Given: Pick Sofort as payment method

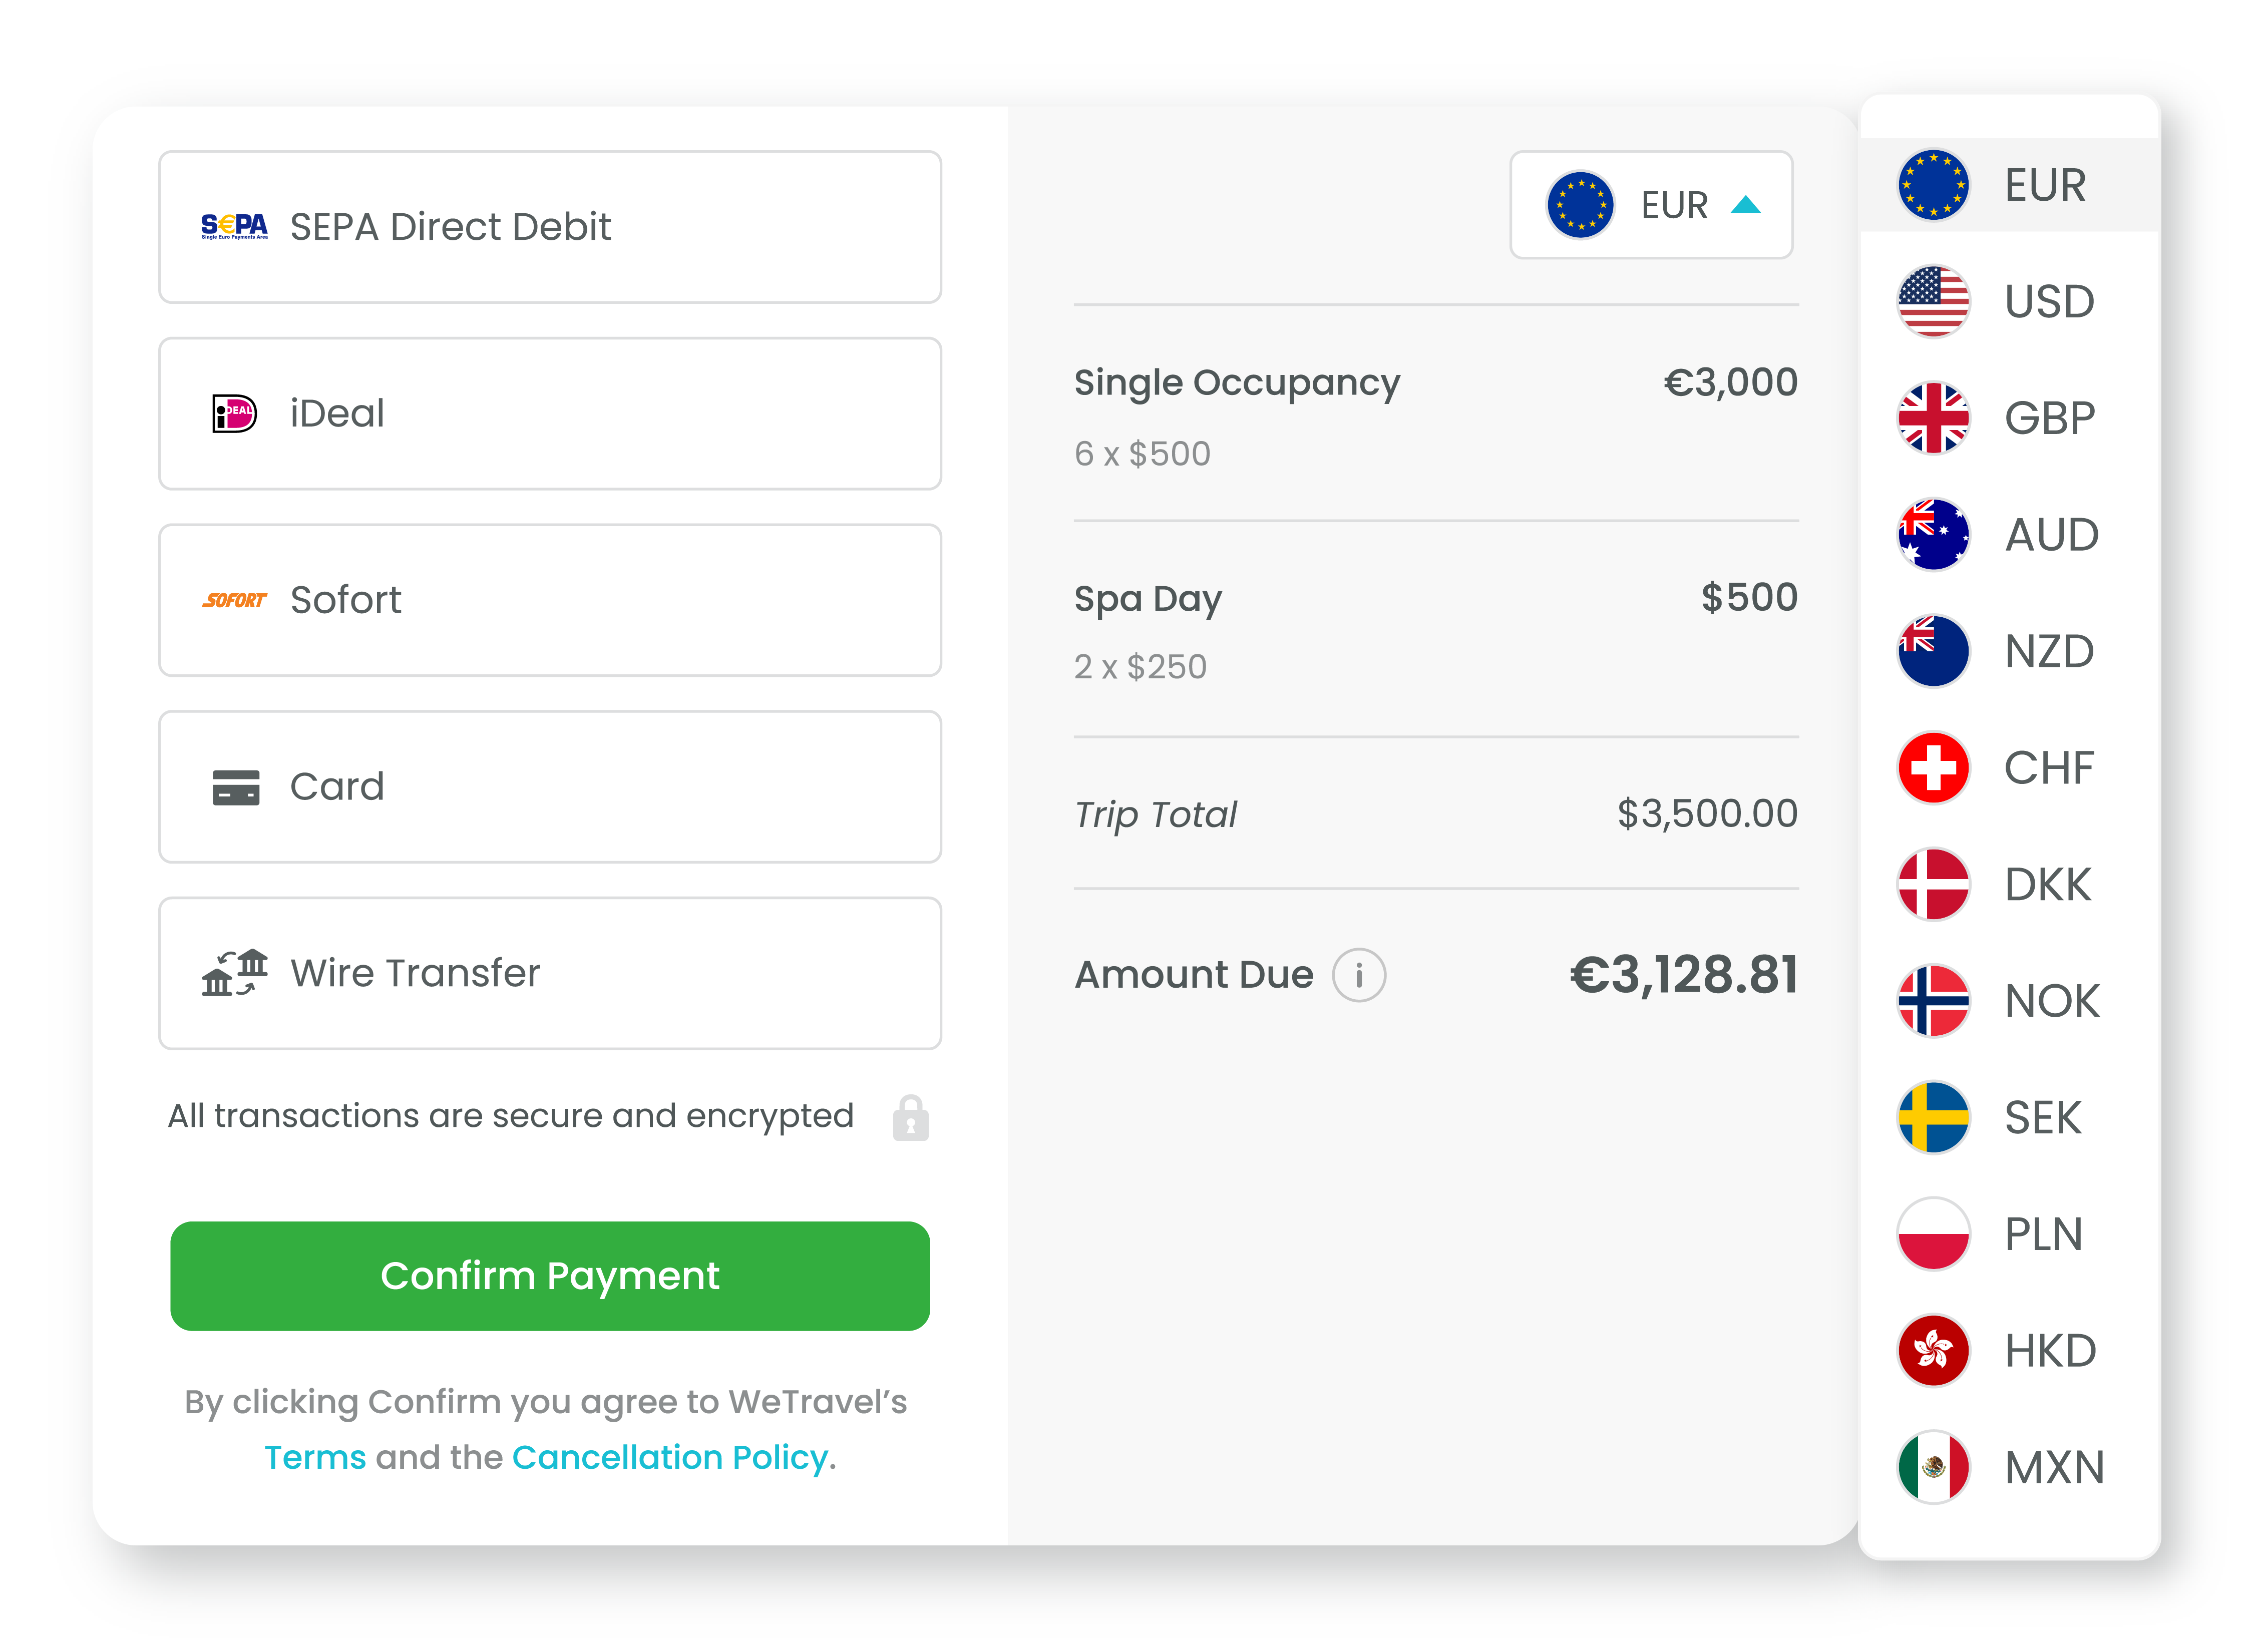Looking at the screenshot, I should [x=549, y=600].
